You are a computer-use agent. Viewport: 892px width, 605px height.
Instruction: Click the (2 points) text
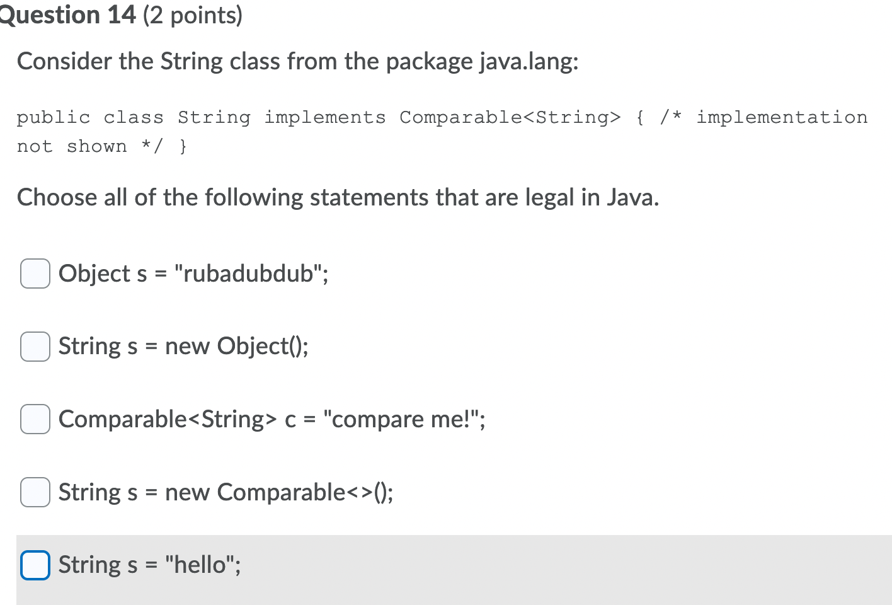coord(193,15)
